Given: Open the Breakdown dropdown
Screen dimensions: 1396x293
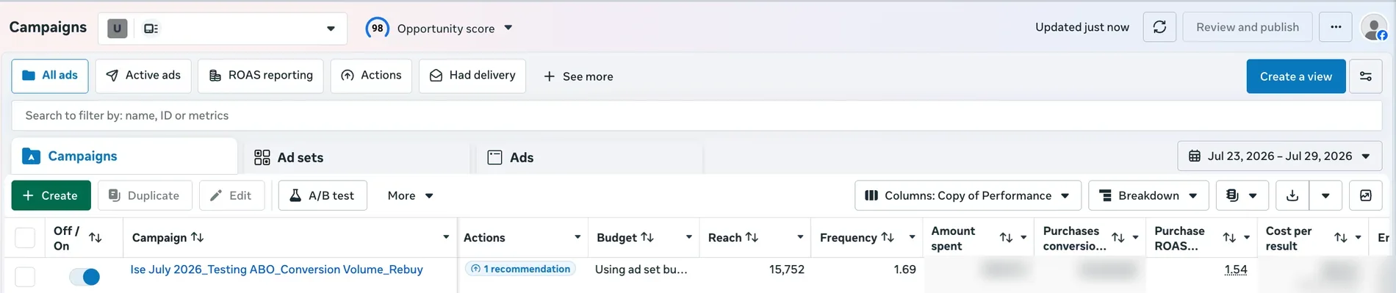Looking at the screenshot, I should pos(1148,195).
